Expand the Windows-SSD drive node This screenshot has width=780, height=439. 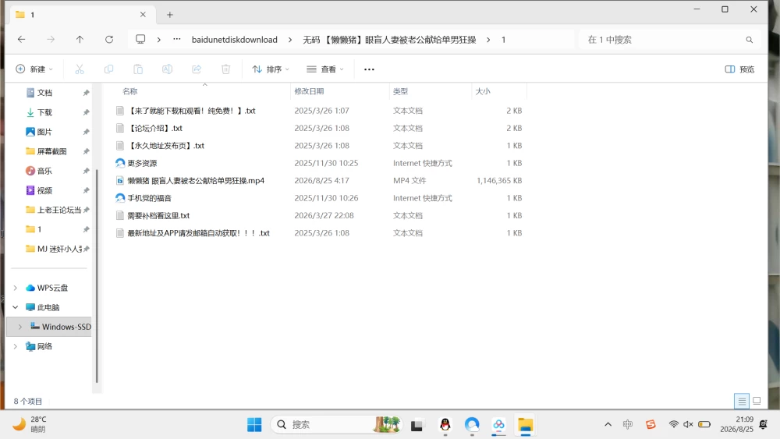[20, 327]
